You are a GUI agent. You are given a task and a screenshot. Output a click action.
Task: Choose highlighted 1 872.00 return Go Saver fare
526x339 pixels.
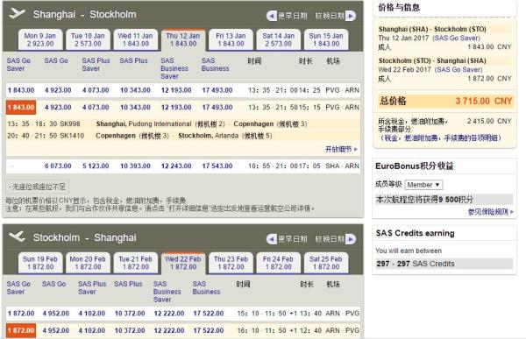tap(21, 330)
